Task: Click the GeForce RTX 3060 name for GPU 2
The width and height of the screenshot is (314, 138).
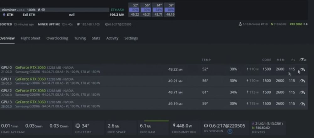Action: pyautogui.click(x=30, y=91)
